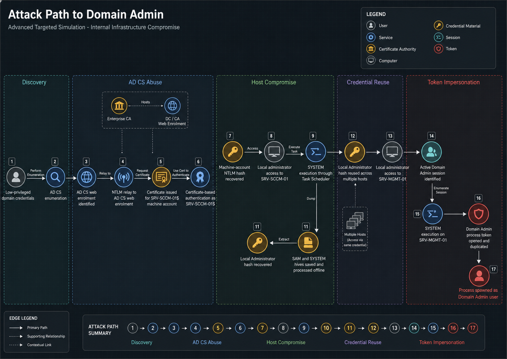This screenshot has width=507, height=359.
Task: Click the Credential Material legend key icon
Action: 438,26
